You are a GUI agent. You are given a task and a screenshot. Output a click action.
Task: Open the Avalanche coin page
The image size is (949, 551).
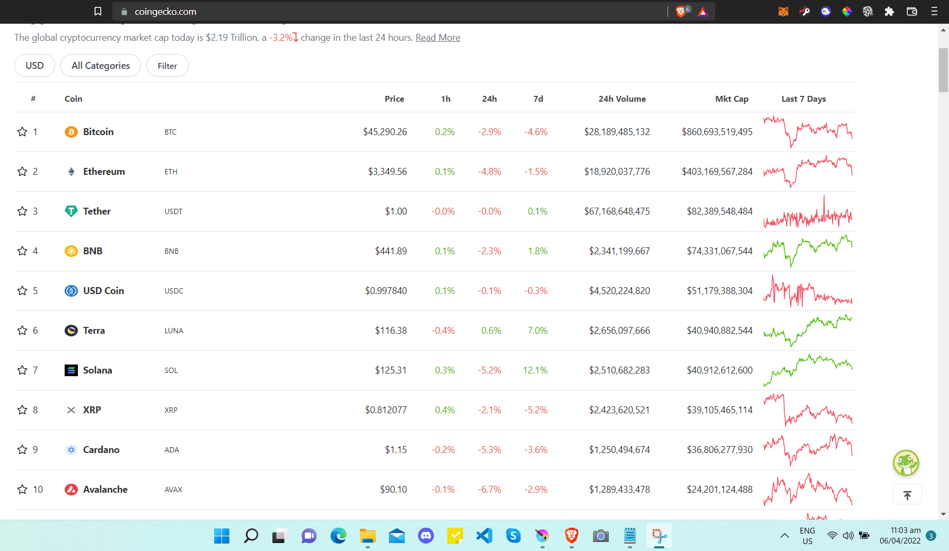[x=105, y=490]
